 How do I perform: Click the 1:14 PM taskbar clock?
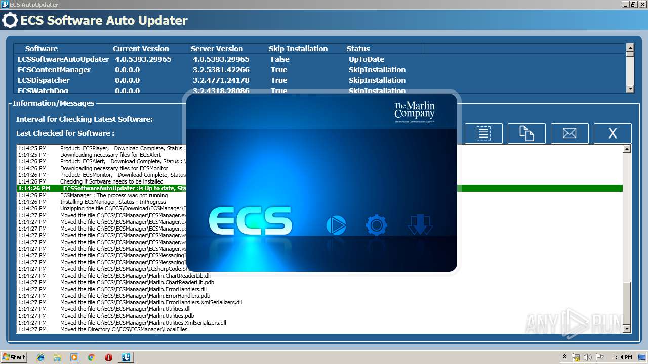622,357
